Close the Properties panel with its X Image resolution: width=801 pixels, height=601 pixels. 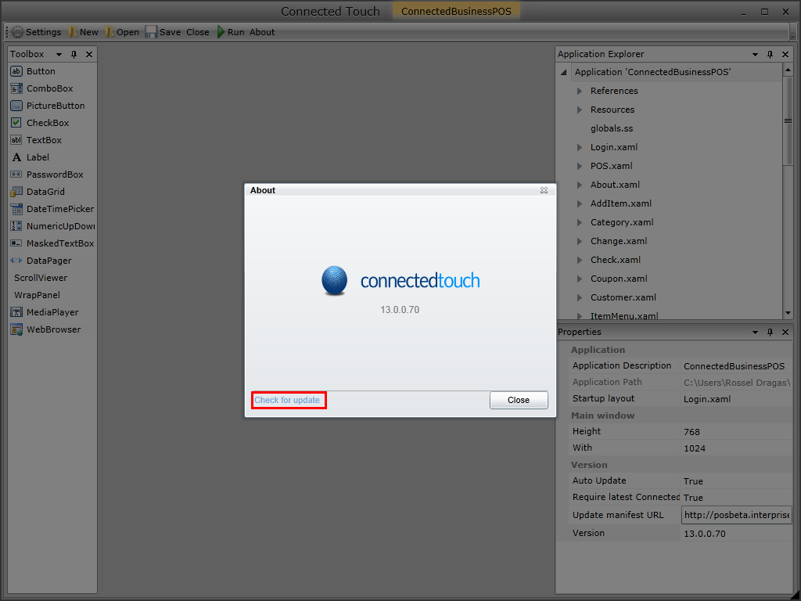785,332
